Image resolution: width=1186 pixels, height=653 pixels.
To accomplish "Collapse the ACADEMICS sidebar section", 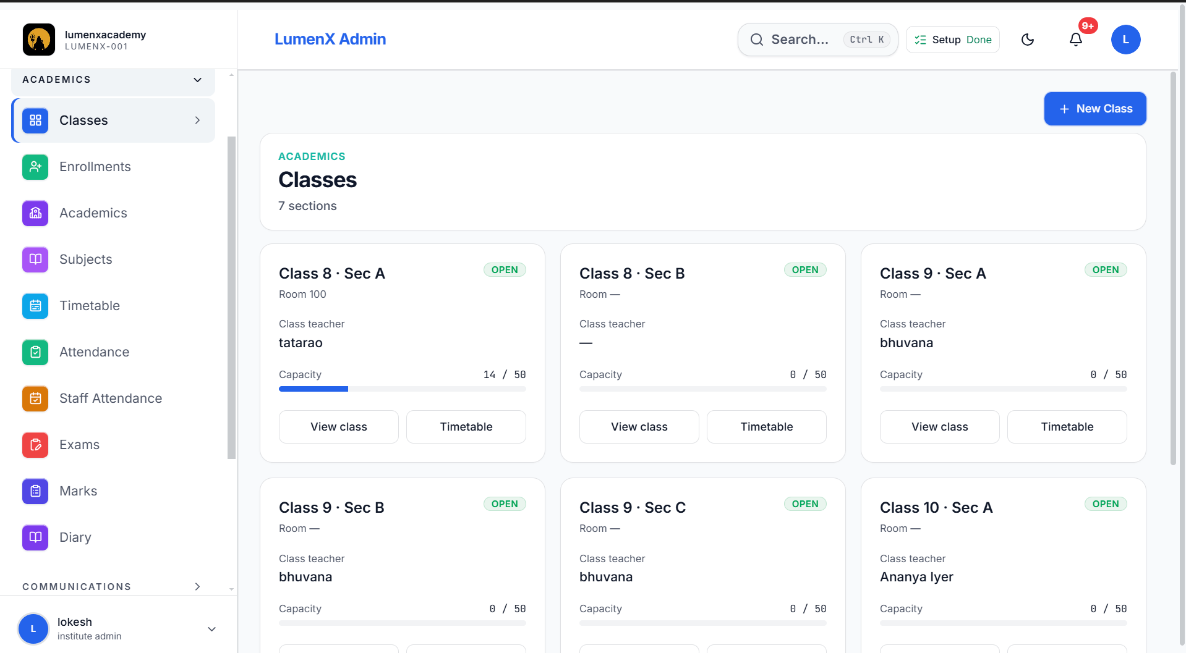I will pos(113,80).
